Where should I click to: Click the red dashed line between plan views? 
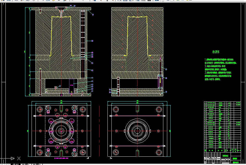click(x=99, y=131)
